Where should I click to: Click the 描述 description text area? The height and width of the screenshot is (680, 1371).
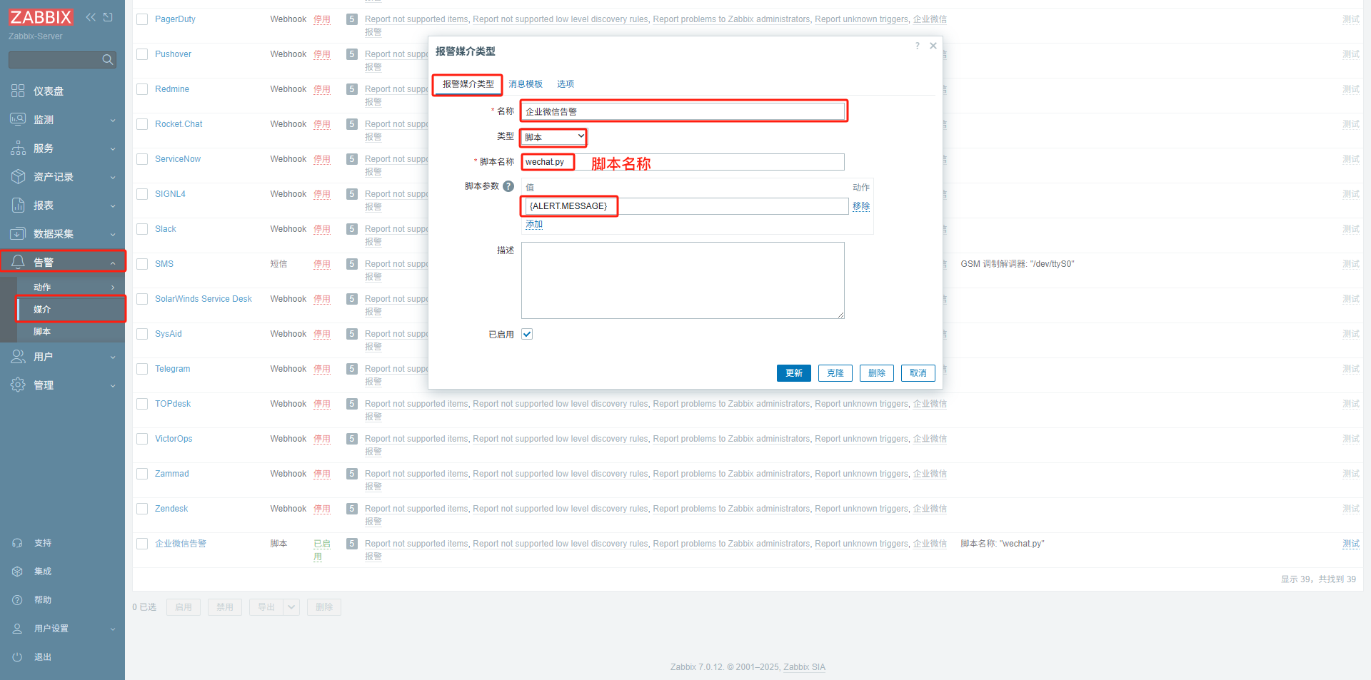click(683, 280)
